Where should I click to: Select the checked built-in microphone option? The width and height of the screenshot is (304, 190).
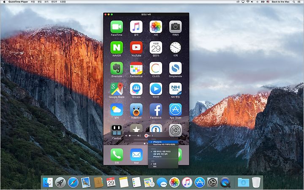163,152
